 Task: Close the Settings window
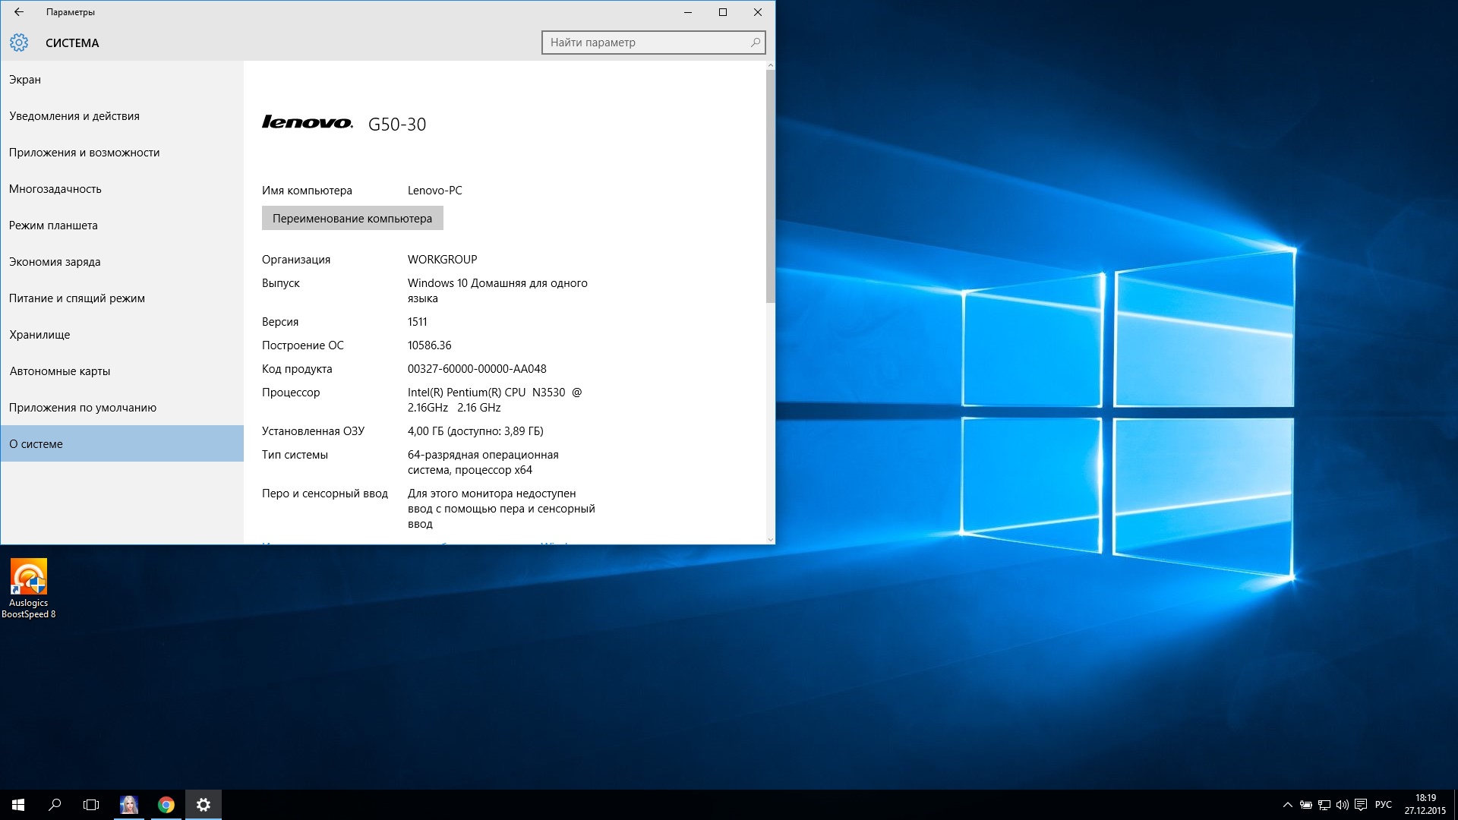758,12
